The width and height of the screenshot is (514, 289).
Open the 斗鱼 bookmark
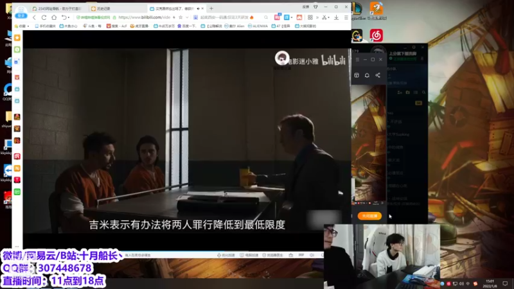click(92, 26)
